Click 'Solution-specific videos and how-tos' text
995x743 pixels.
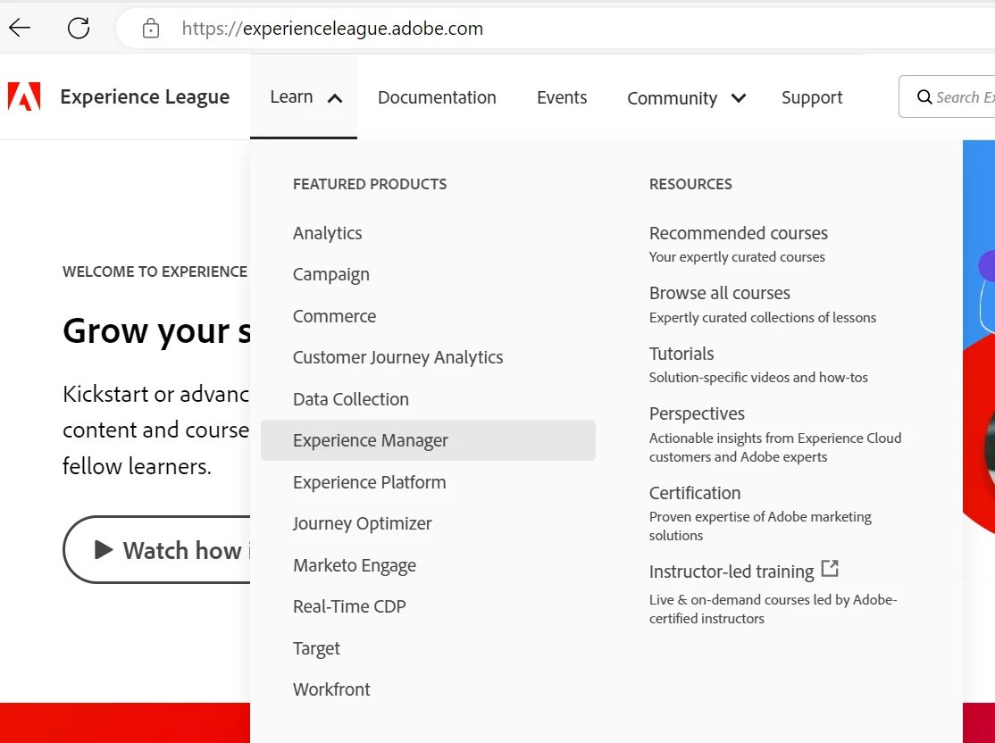tap(758, 378)
